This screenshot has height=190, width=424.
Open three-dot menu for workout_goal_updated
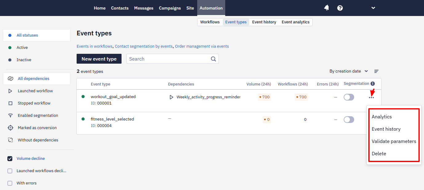pos(371,97)
